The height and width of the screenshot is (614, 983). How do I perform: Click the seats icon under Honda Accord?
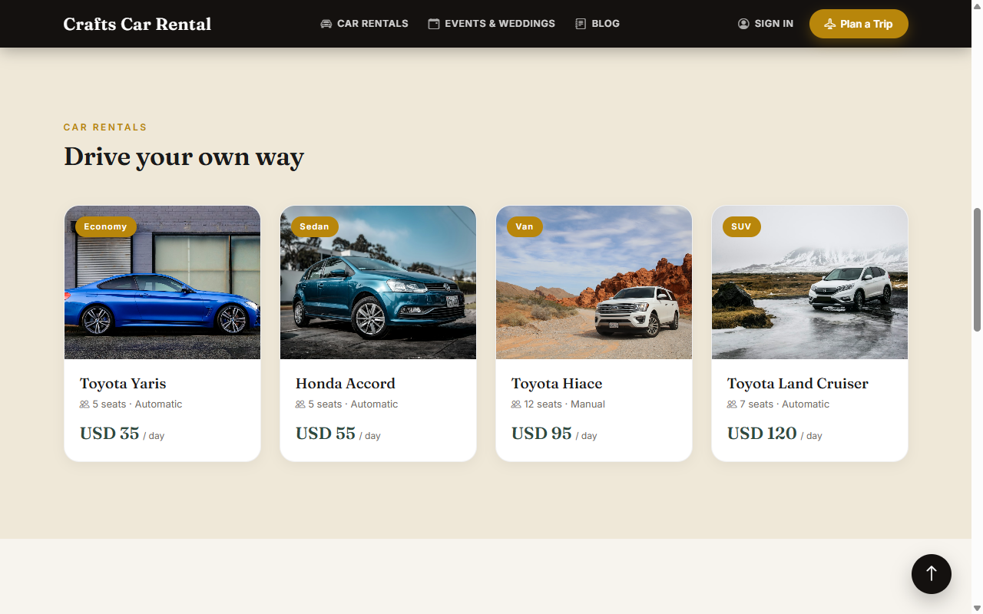point(300,404)
